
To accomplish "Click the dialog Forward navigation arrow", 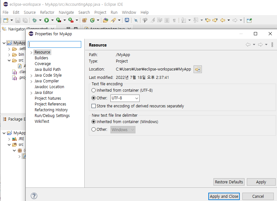I will coord(260,45).
